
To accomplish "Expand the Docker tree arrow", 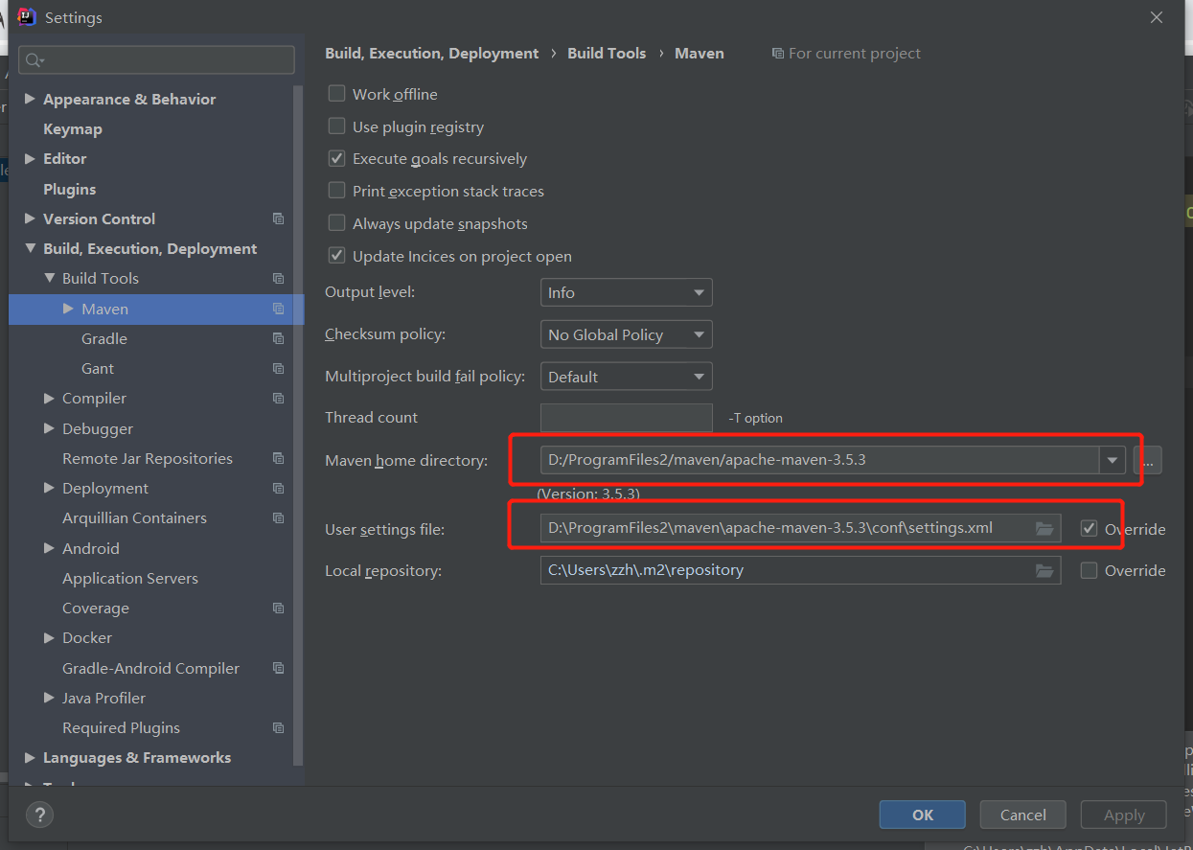I will coord(49,637).
